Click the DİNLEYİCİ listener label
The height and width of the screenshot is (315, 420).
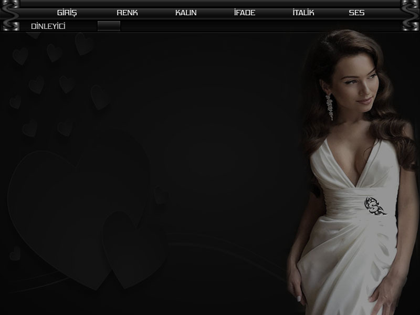pos(48,26)
